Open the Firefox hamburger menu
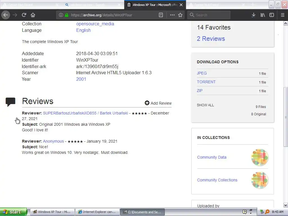This screenshot has height=216, width=288. point(283,15)
